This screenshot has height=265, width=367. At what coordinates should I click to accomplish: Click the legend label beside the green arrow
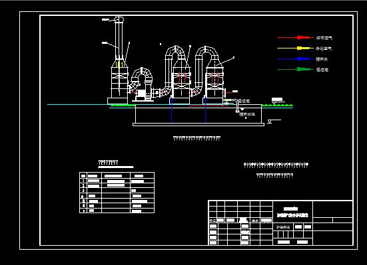[322, 70]
